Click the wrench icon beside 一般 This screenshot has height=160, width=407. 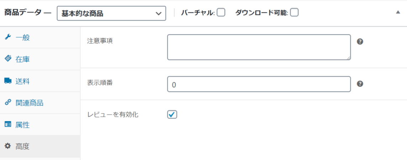point(8,37)
